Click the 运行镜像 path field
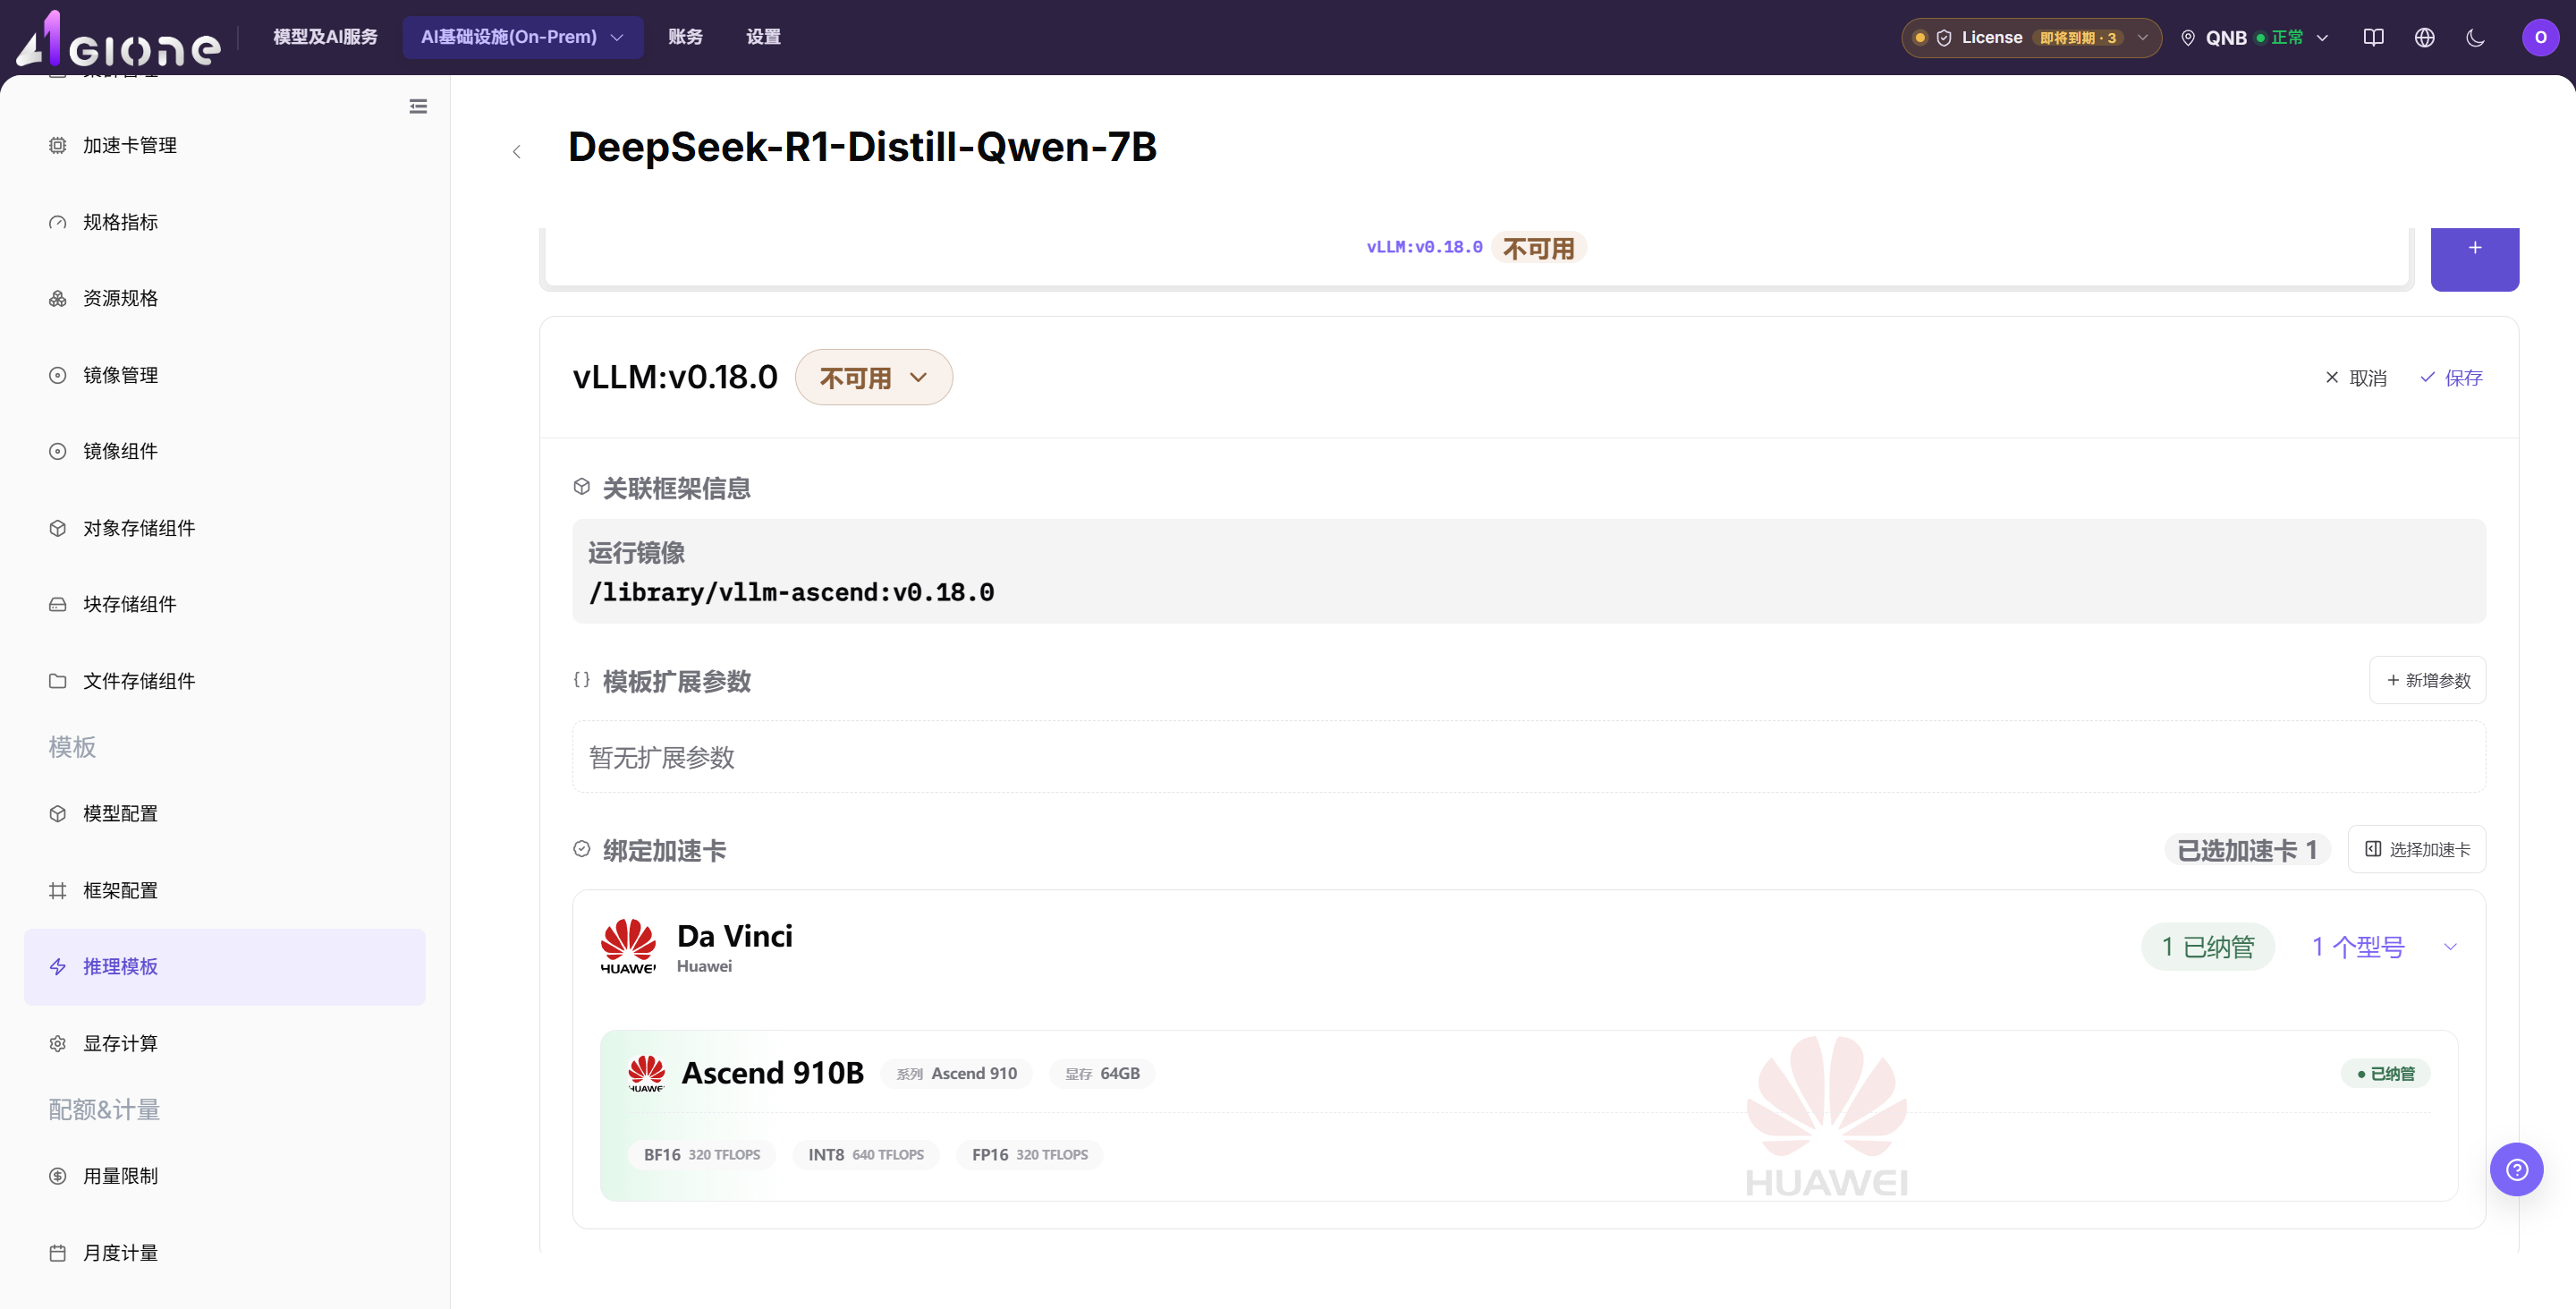The image size is (2576, 1309). click(1528, 571)
